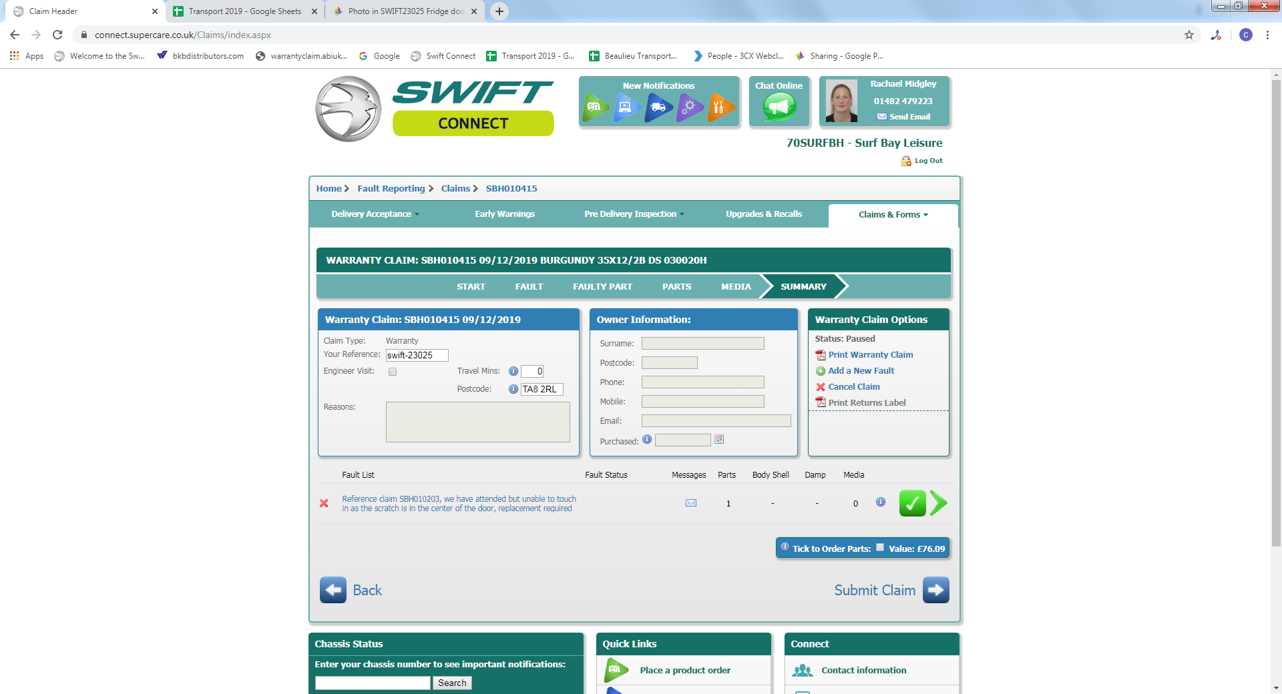Click the green arrow next to fault
Image resolution: width=1282 pixels, height=694 pixels.
coord(938,503)
